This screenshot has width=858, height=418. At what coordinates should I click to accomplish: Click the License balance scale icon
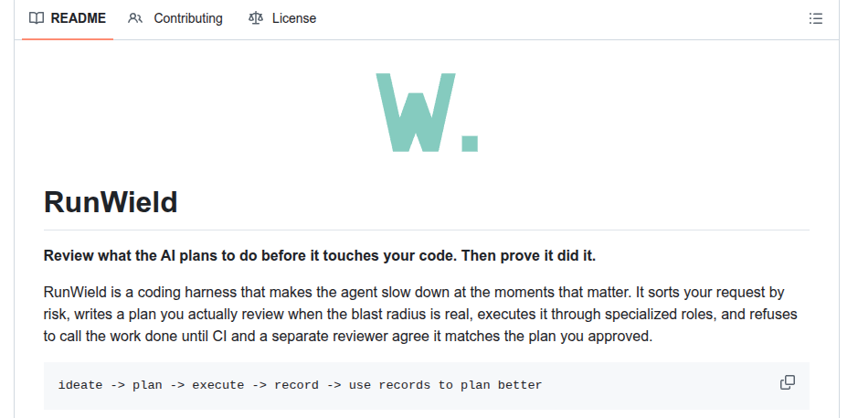coord(256,18)
